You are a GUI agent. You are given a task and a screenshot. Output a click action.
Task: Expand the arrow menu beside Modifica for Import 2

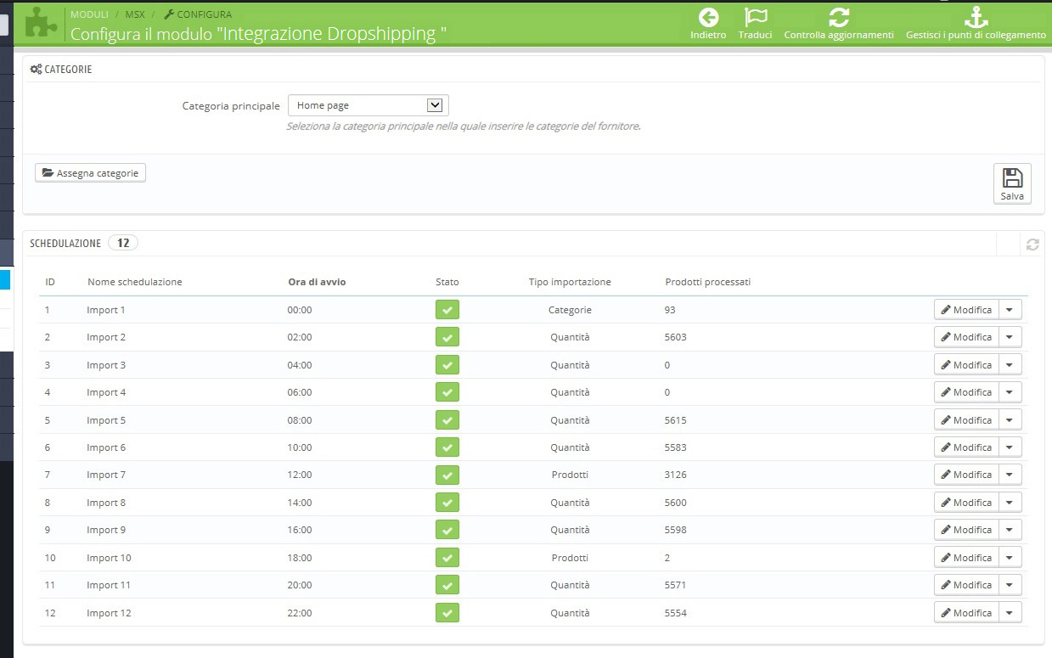1010,337
